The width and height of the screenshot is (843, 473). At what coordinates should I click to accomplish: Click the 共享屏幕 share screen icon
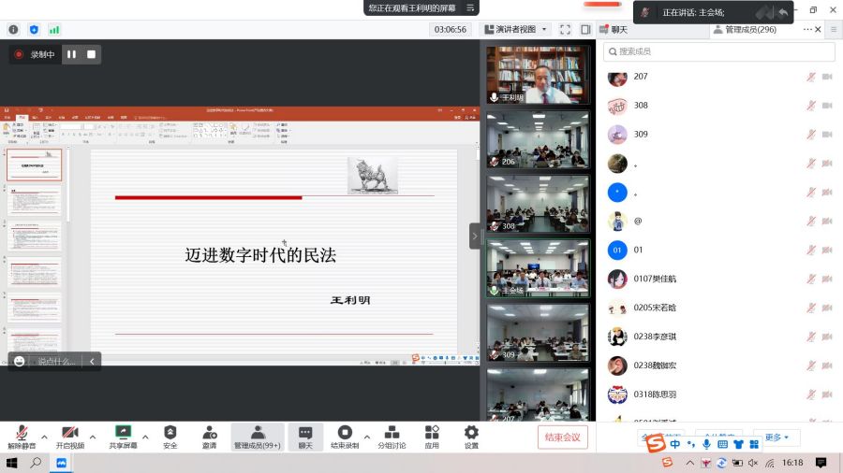[x=123, y=433]
